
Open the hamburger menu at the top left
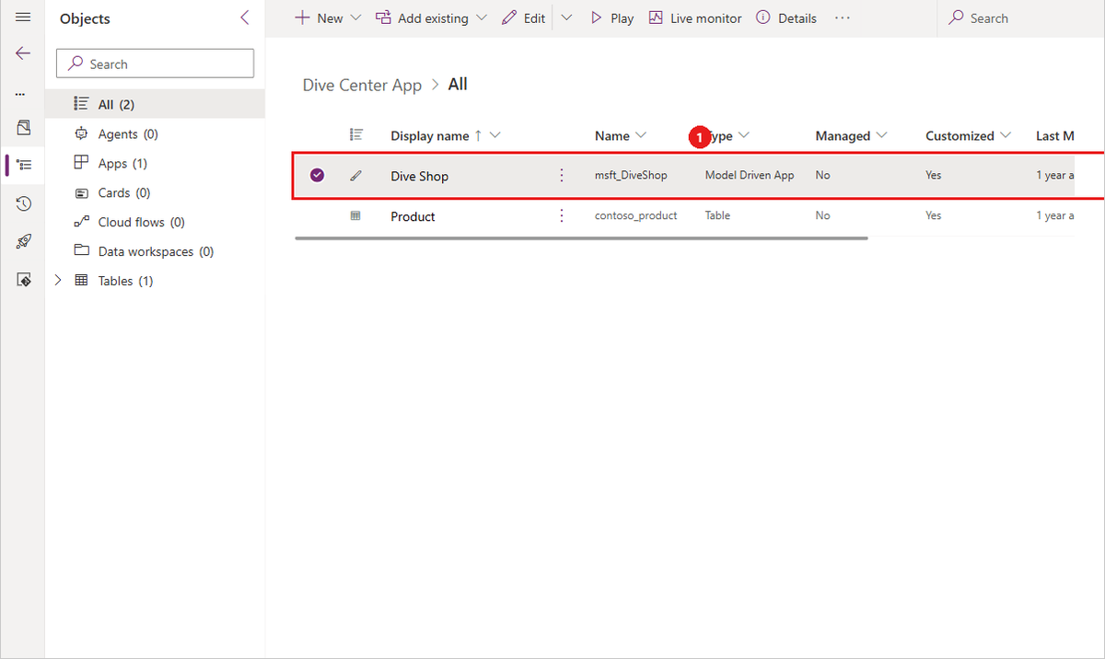22,17
